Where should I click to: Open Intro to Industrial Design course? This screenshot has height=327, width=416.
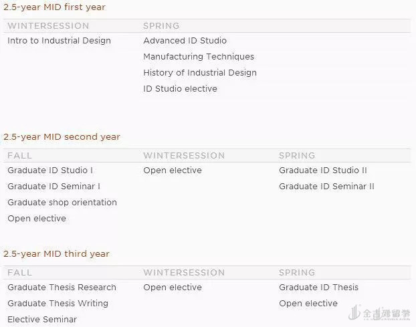click(59, 41)
